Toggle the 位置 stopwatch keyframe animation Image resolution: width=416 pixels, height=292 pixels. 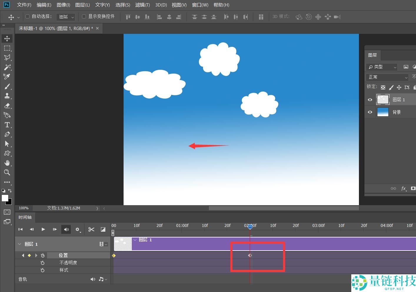43,255
